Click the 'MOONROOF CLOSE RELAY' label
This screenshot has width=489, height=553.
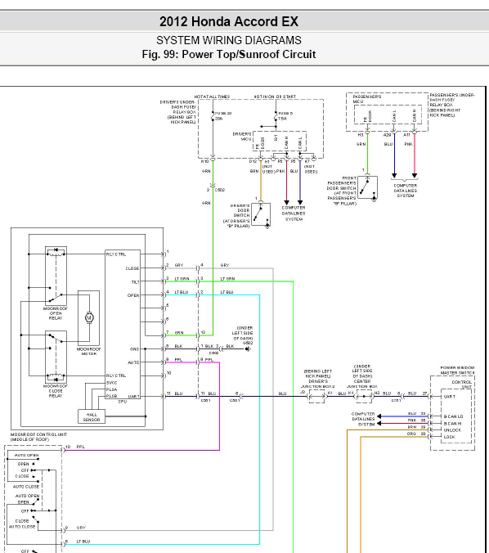coord(56,391)
